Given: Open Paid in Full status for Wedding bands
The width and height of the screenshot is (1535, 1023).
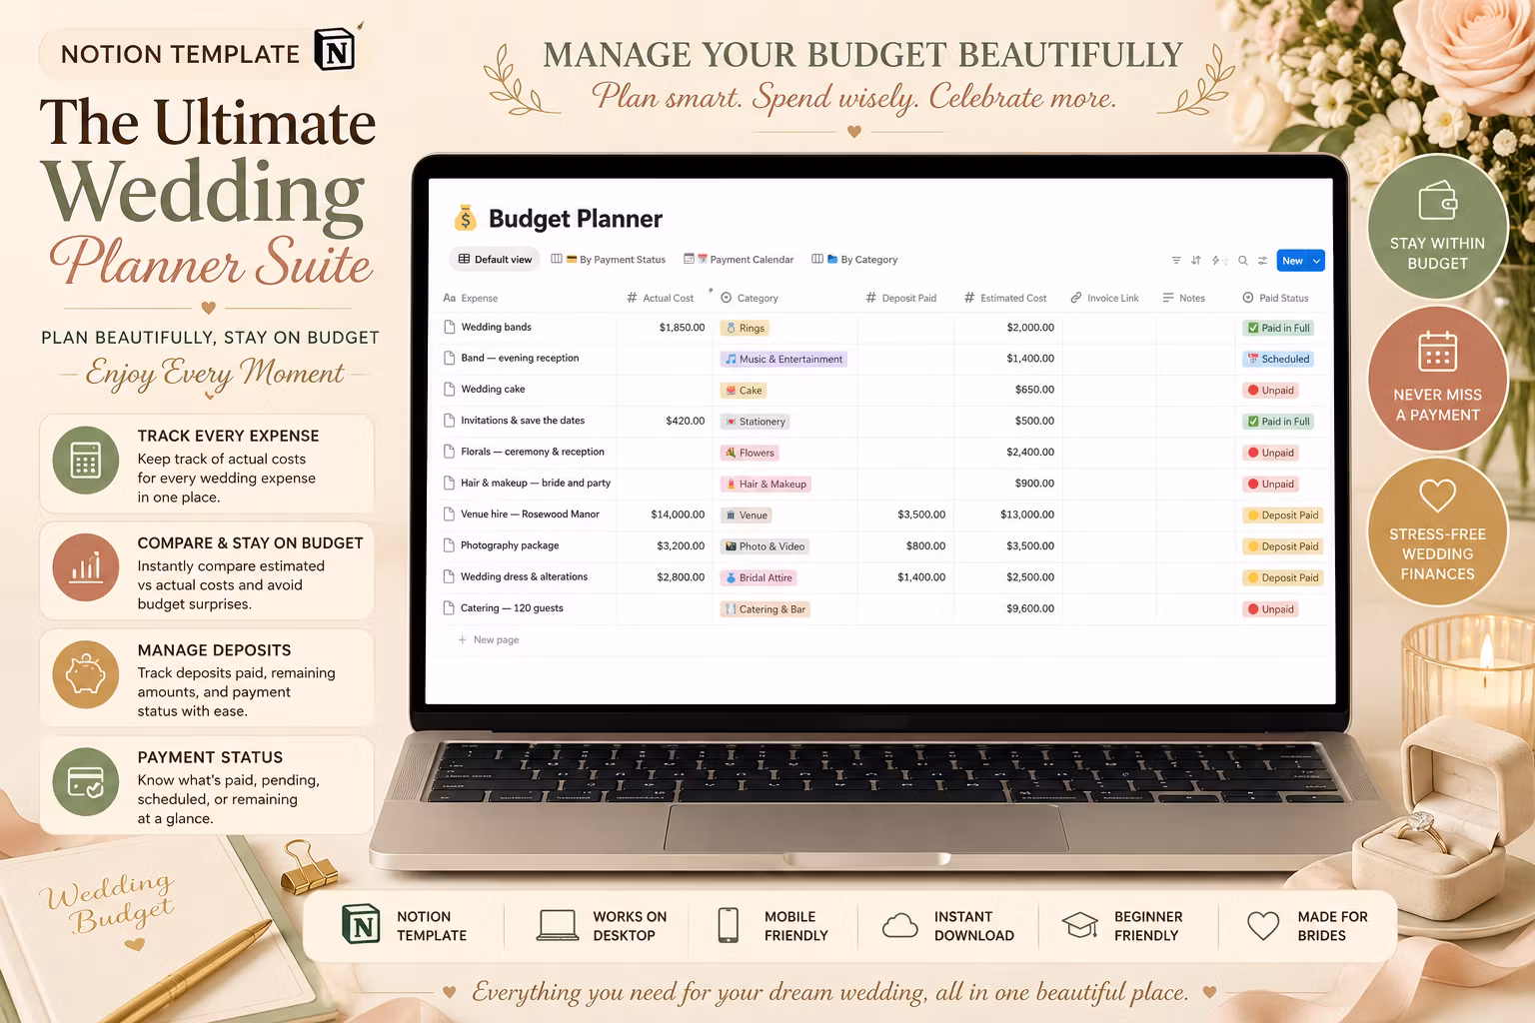Looking at the screenshot, I should (x=1279, y=328).
